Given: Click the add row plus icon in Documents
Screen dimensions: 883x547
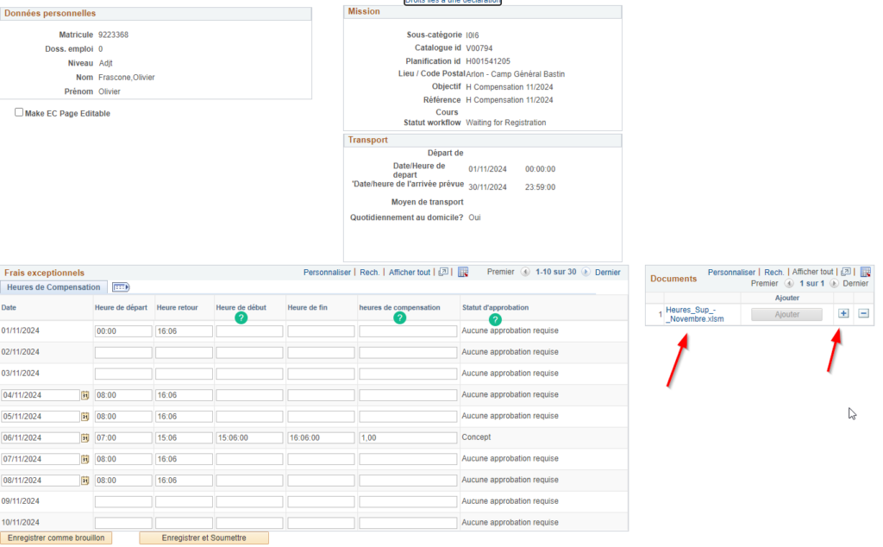Looking at the screenshot, I should 843,314.
